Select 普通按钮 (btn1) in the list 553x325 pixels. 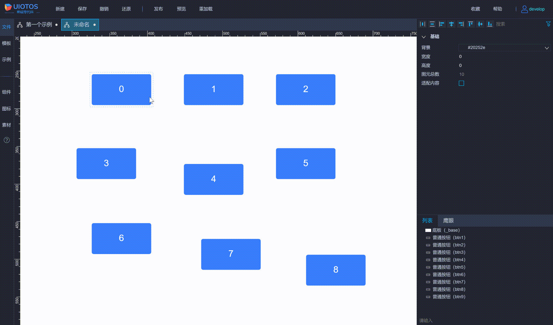(446, 238)
